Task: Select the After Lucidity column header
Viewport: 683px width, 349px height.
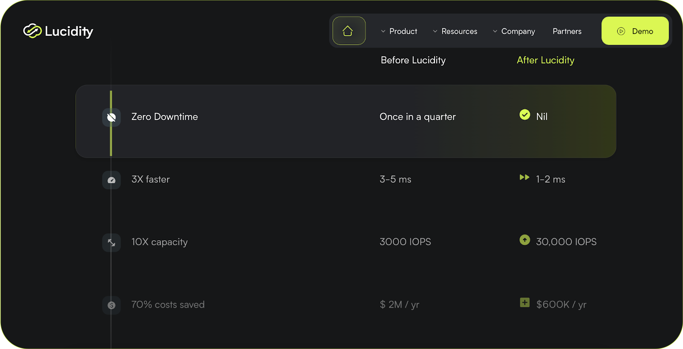Action: [545, 60]
